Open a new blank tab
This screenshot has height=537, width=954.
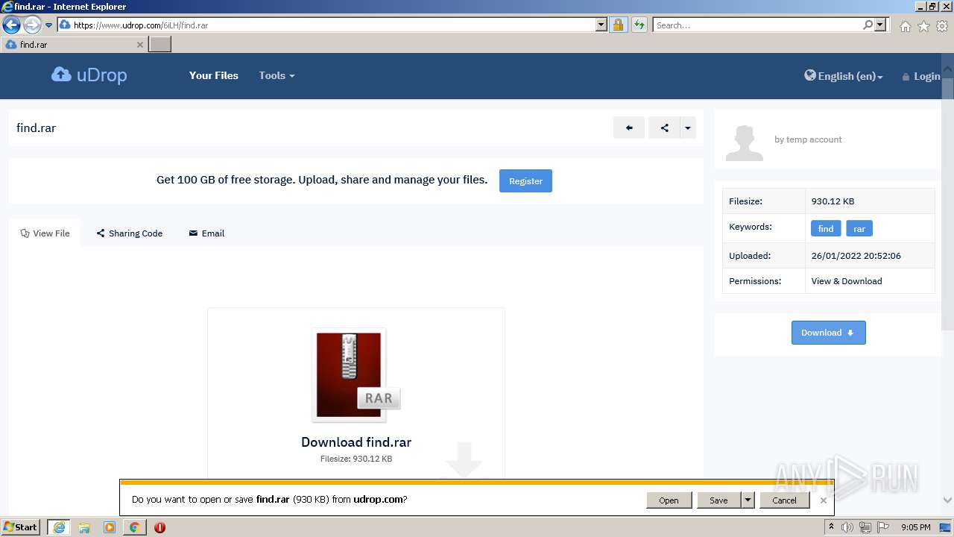click(x=160, y=45)
